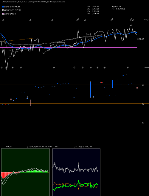Click the MACD panel heading
Viewport: 149px width, 196px height.
click(9, 147)
